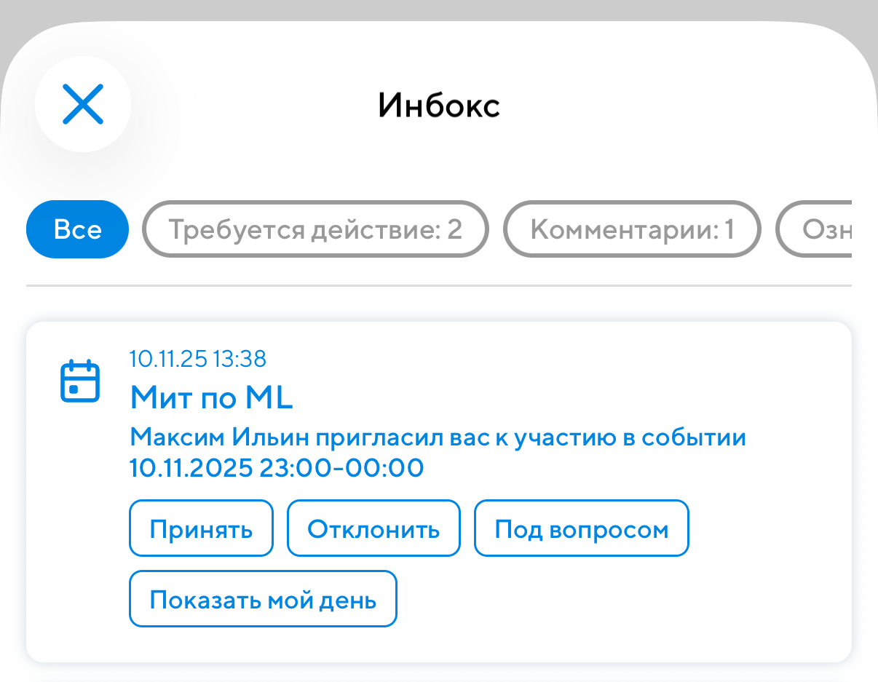Decline the meeting via "Отклонить"
The image size is (878, 682).
point(373,528)
